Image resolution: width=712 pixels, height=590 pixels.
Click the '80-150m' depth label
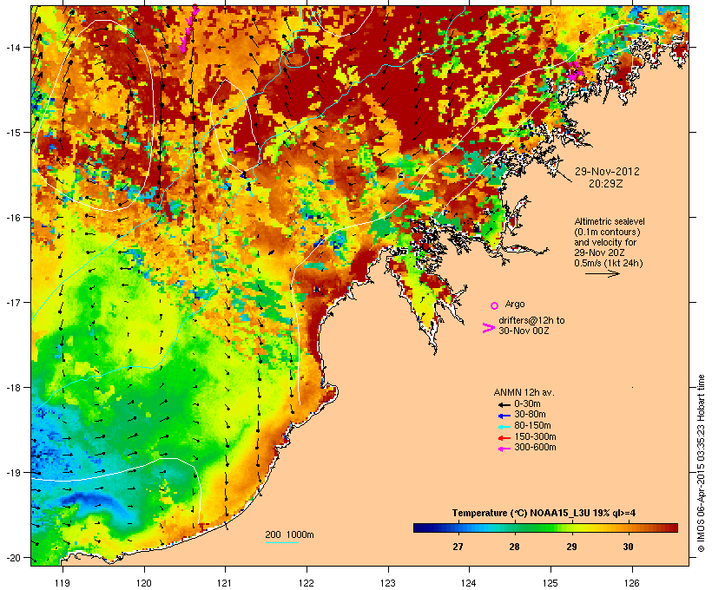(532, 426)
